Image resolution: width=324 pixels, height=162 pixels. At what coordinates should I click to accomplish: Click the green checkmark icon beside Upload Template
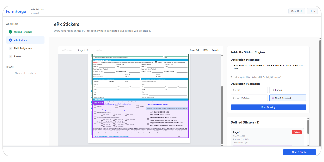click(x=10, y=32)
